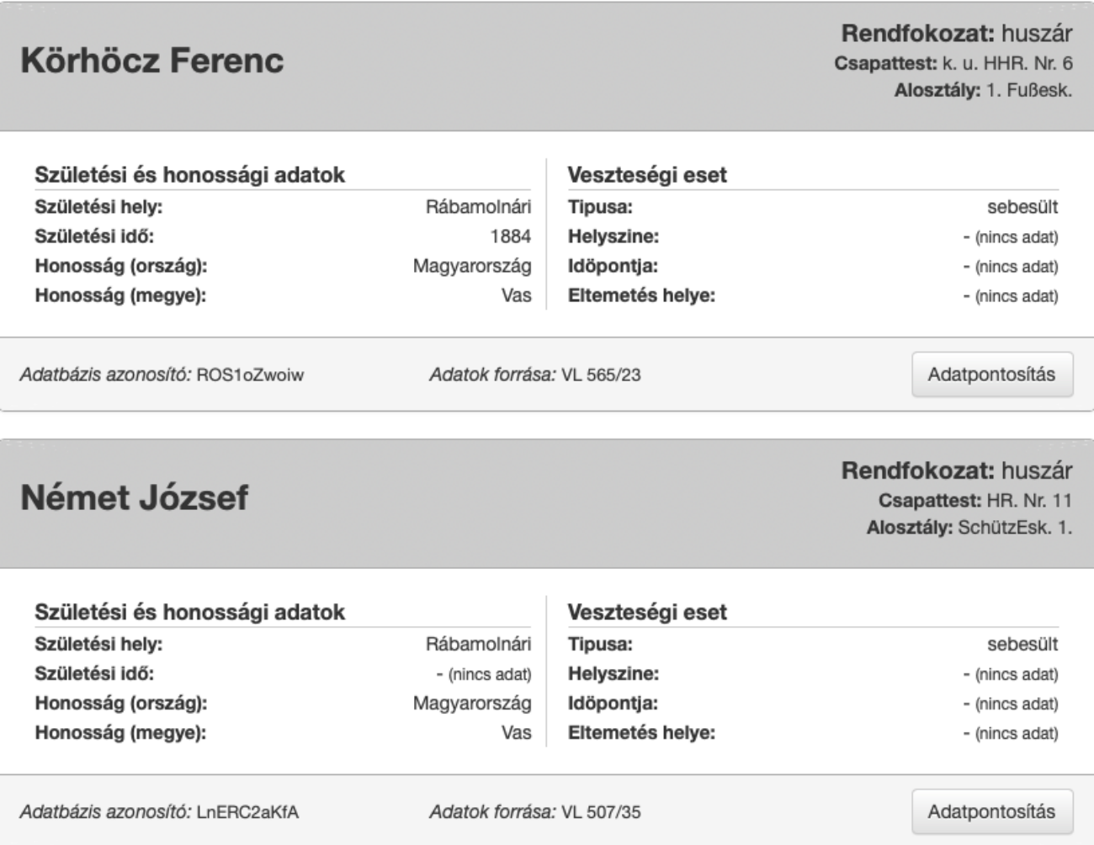Click Születési és honossági adatok heading in second card
Viewport: 1094px width, 845px height.
[189, 612]
